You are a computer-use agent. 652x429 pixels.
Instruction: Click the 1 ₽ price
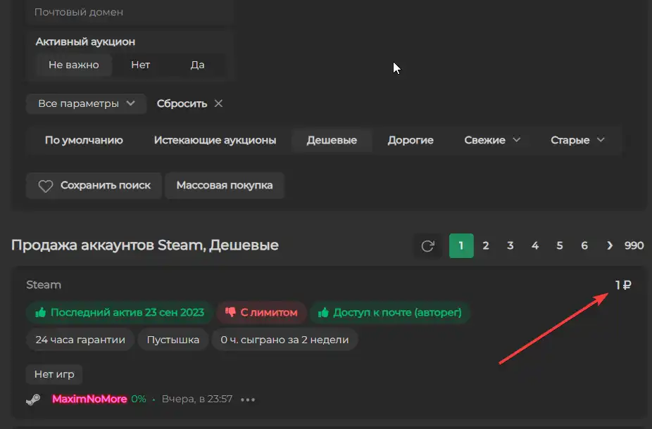pyautogui.click(x=623, y=285)
